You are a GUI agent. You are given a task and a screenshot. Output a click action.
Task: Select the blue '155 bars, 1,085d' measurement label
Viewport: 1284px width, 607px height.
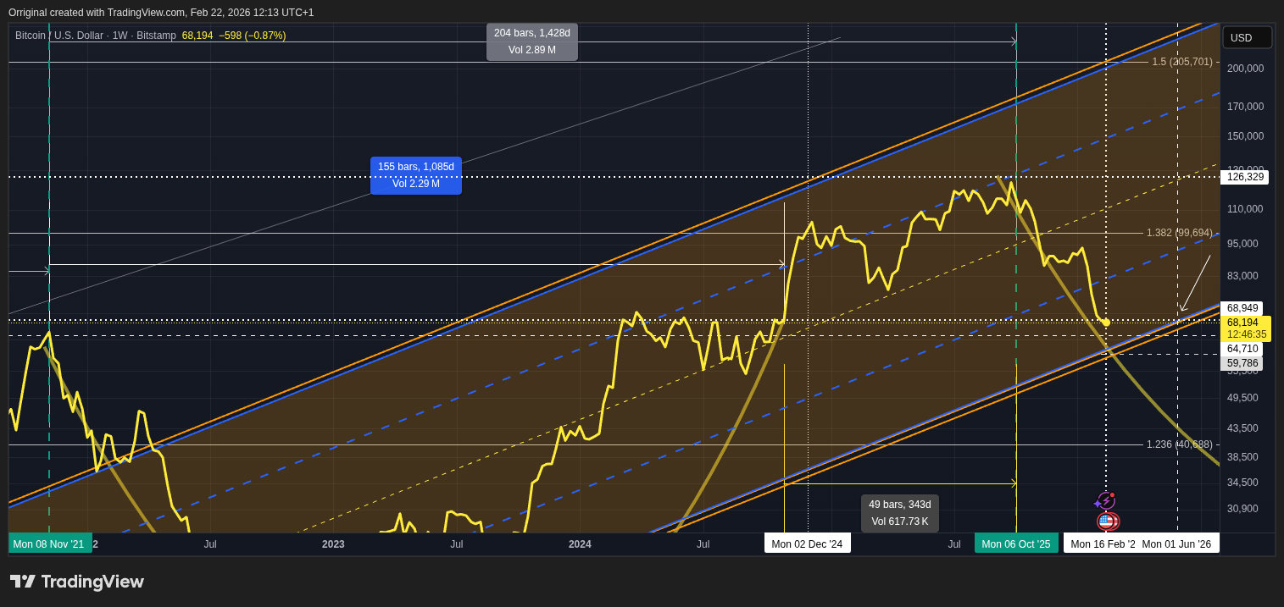[x=416, y=175]
